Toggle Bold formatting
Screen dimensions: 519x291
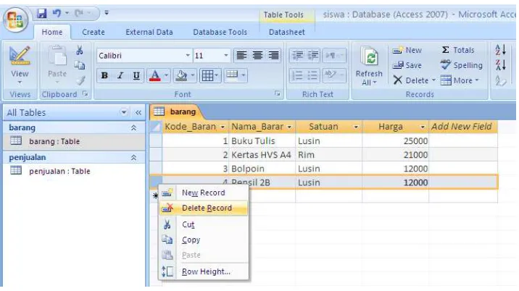[104, 76]
